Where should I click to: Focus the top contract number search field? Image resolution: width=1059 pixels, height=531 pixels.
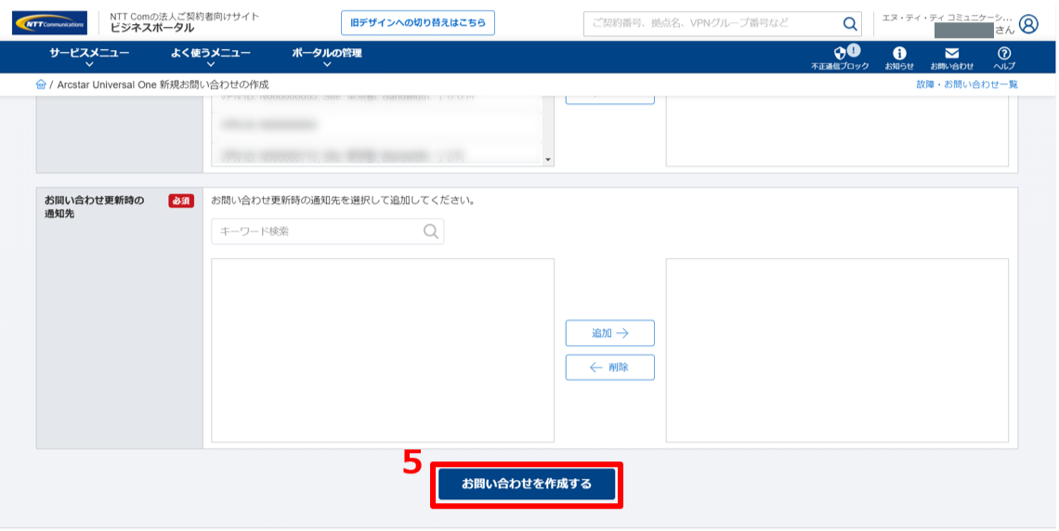click(x=711, y=24)
